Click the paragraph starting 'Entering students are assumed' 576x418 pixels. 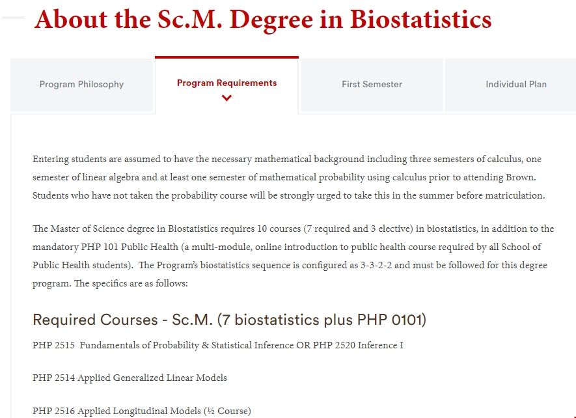(286, 177)
